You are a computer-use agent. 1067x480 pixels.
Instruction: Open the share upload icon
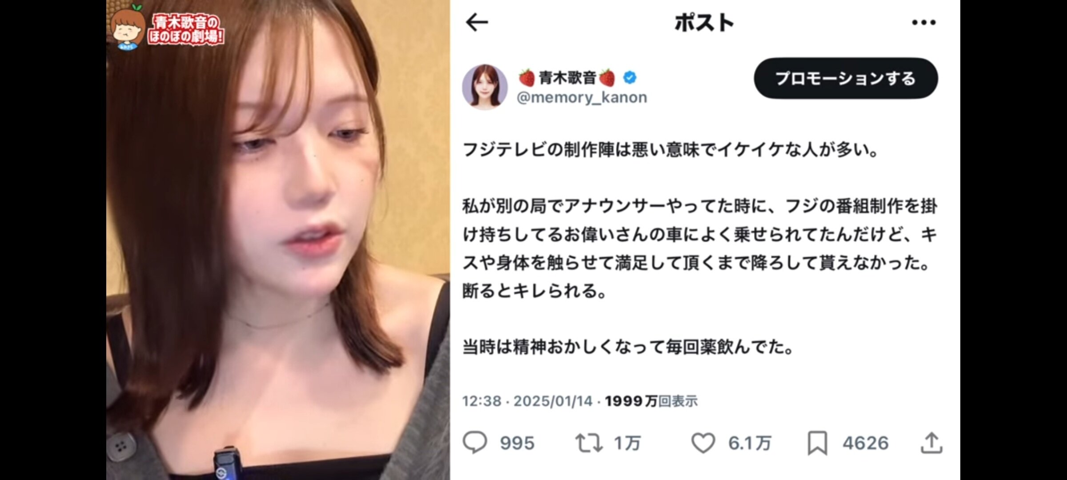pyautogui.click(x=931, y=443)
